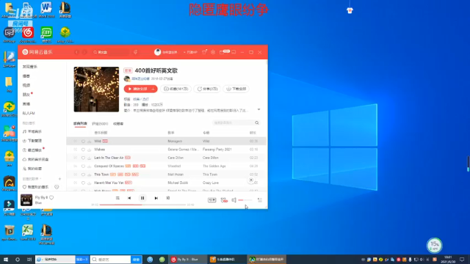This screenshot has width=470, height=264.
Task: Click the Share (2万) button
Action: 207,89
